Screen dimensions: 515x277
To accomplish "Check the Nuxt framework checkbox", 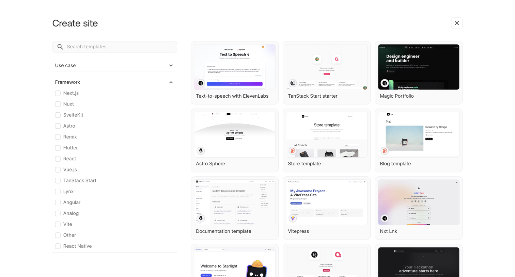I will [58, 104].
